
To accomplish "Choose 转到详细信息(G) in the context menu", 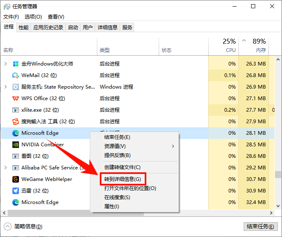I will click(134, 179).
